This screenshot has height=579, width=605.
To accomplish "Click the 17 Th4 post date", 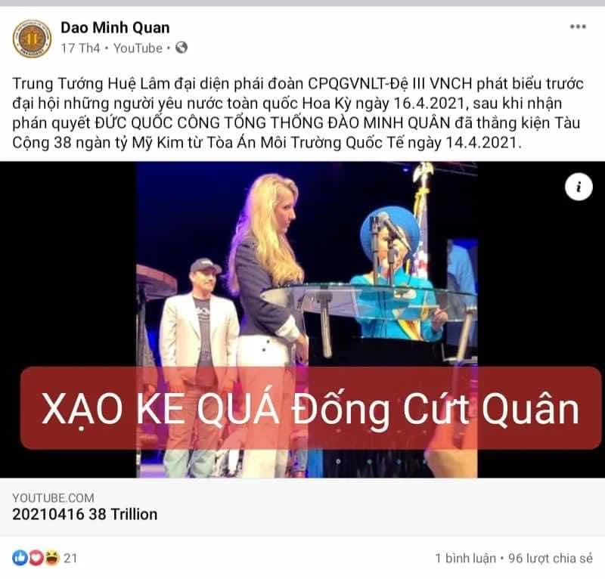I will 80,48.
